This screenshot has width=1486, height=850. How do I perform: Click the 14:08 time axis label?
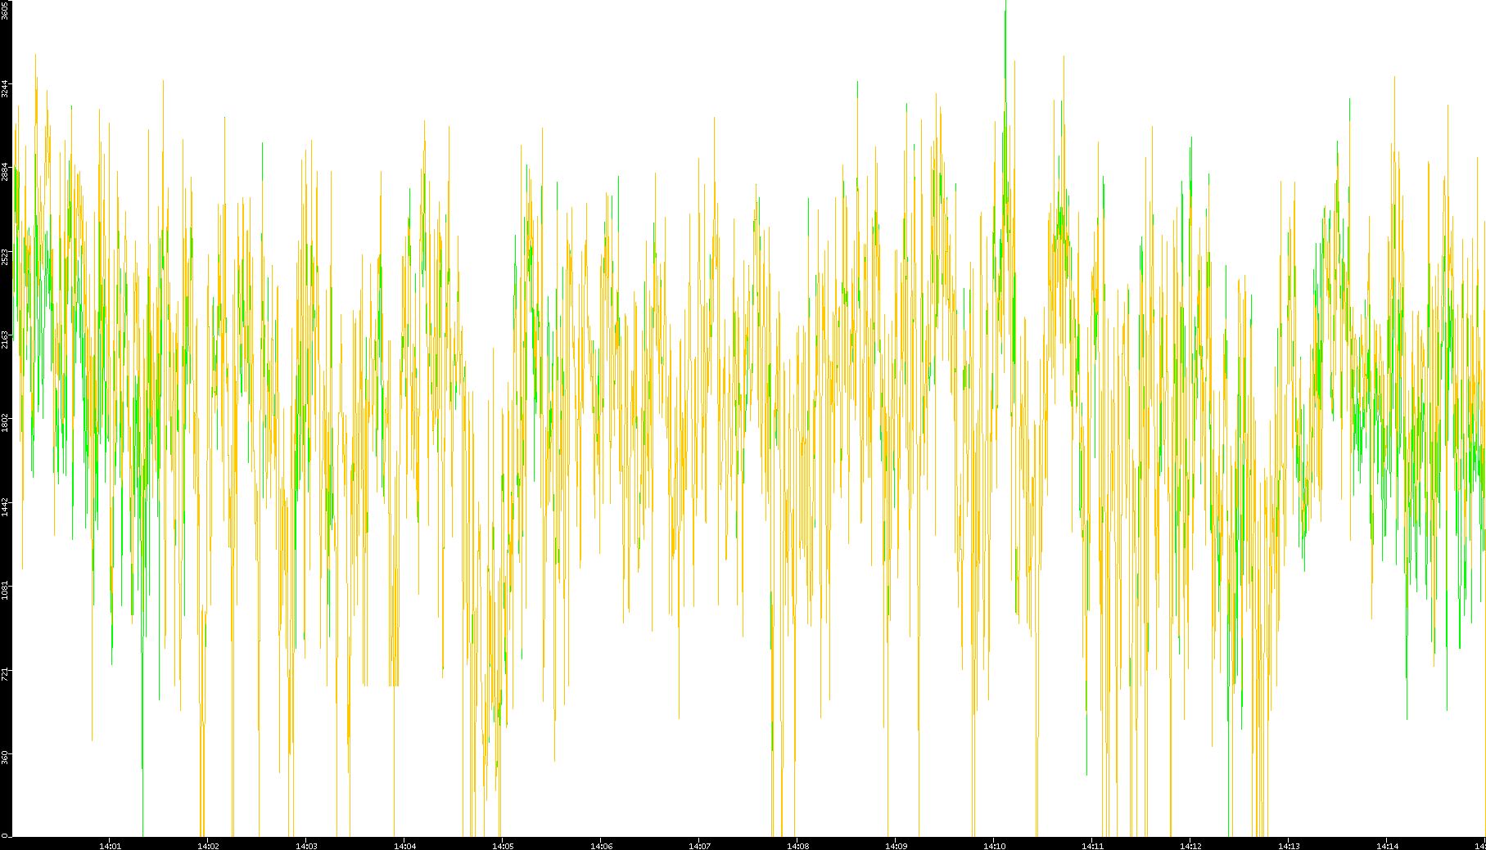click(797, 846)
